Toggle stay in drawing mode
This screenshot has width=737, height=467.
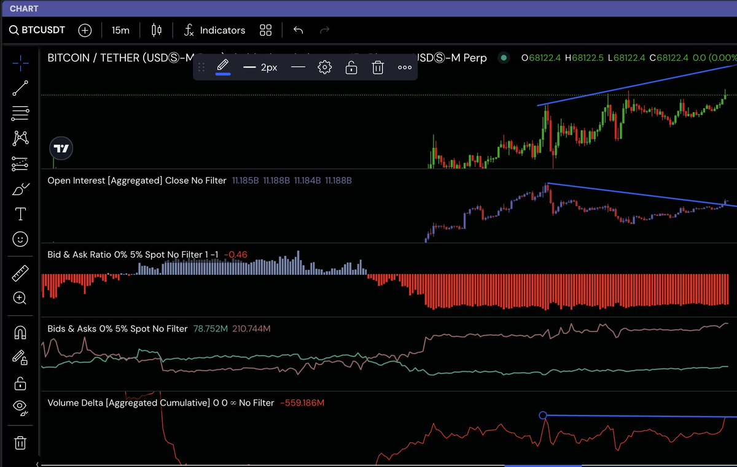20,358
